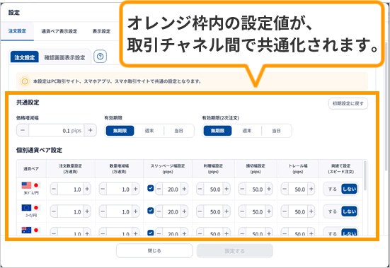This screenshot has width=390, height=268.
Task: Click スリッページ幅設定 column header
Action: pyautogui.click(x=168, y=168)
